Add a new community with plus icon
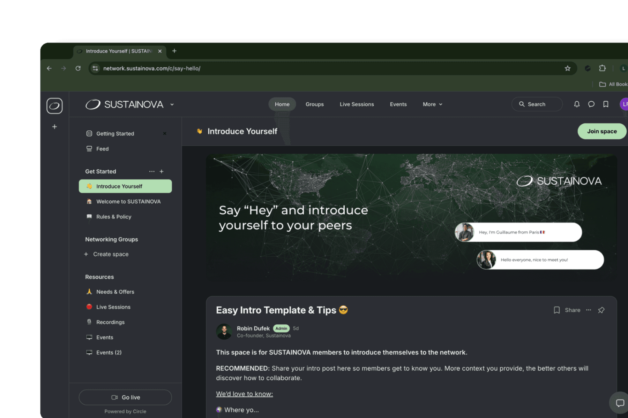628x418 pixels. click(54, 127)
